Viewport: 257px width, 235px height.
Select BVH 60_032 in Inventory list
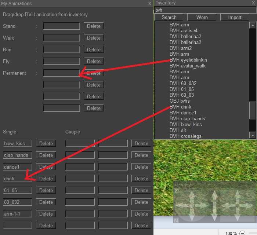click(x=183, y=84)
